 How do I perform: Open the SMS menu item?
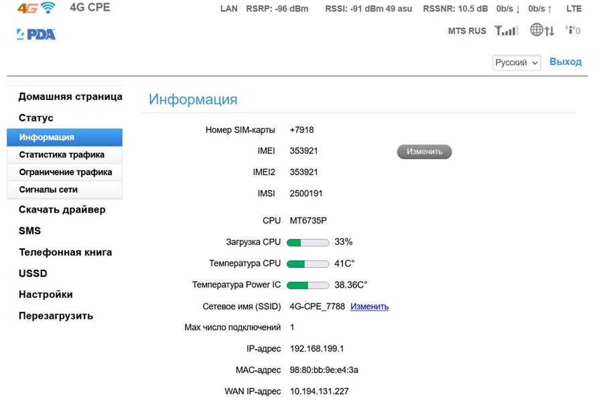[29, 231]
